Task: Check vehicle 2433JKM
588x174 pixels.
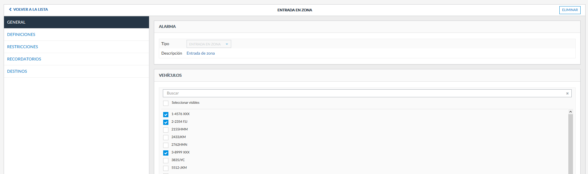Action: pyautogui.click(x=166, y=137)
